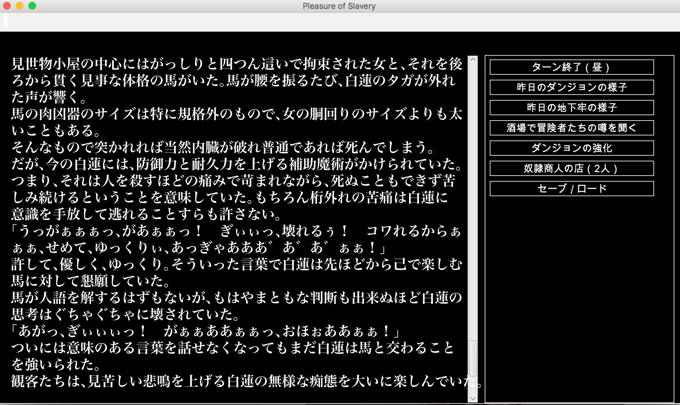Select 昨日の地下牢の様子 option
Viewport: 680px width, 405px height.
point(571,108)
